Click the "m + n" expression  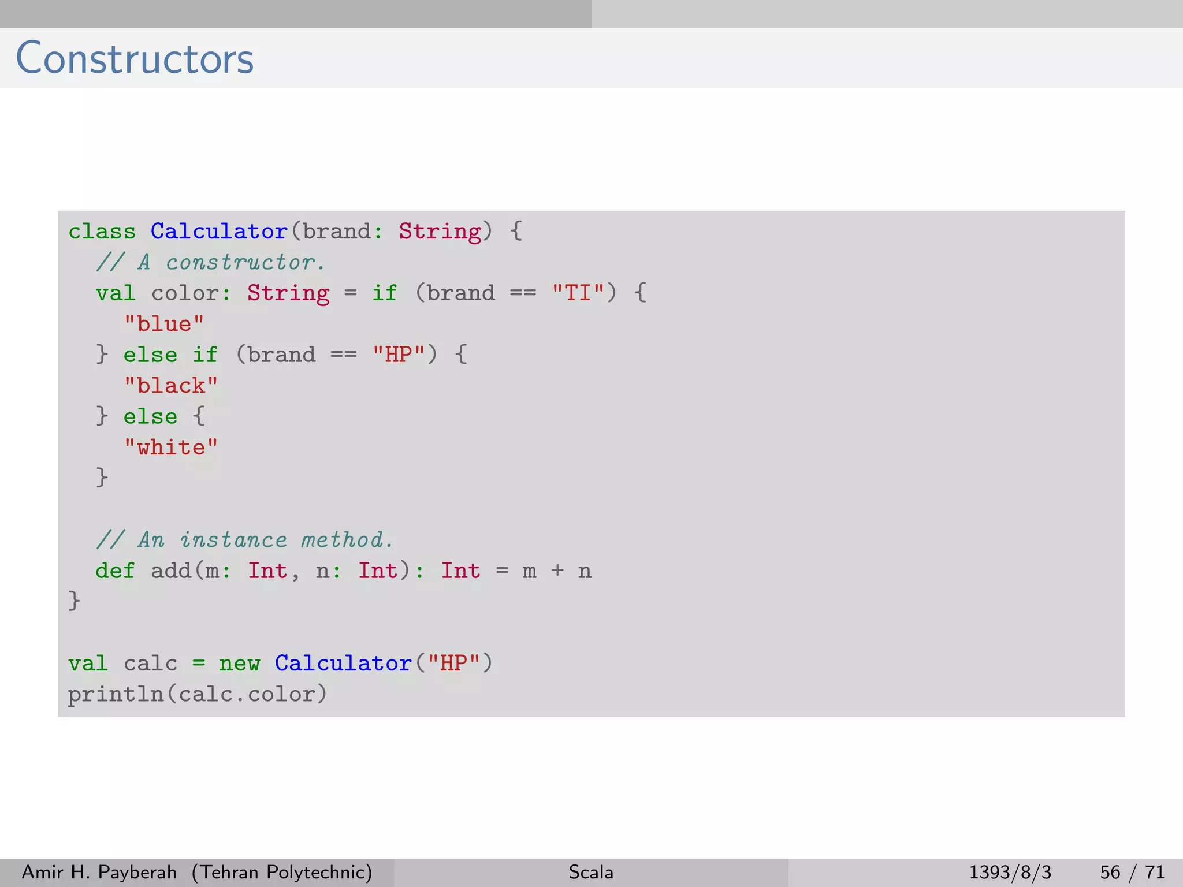tap(557, 571)
